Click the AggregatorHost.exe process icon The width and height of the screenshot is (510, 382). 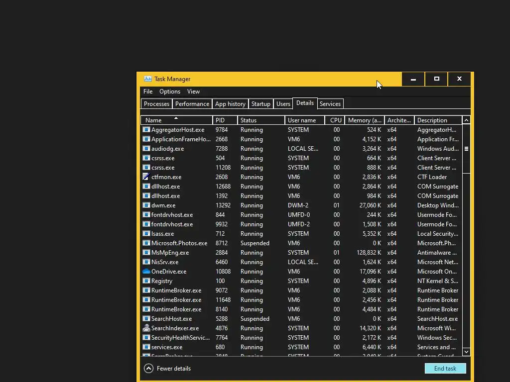(146, 130)
